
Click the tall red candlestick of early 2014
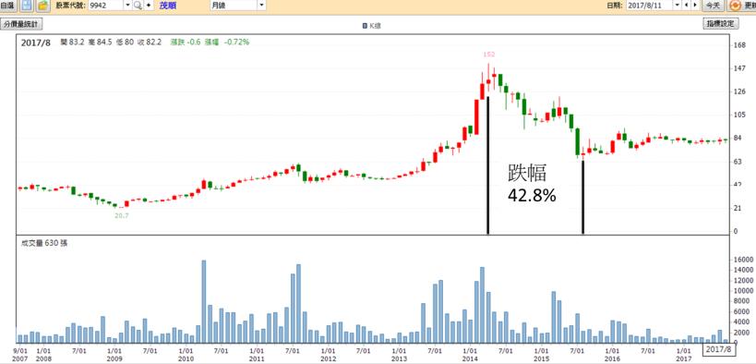pos(476,117)
